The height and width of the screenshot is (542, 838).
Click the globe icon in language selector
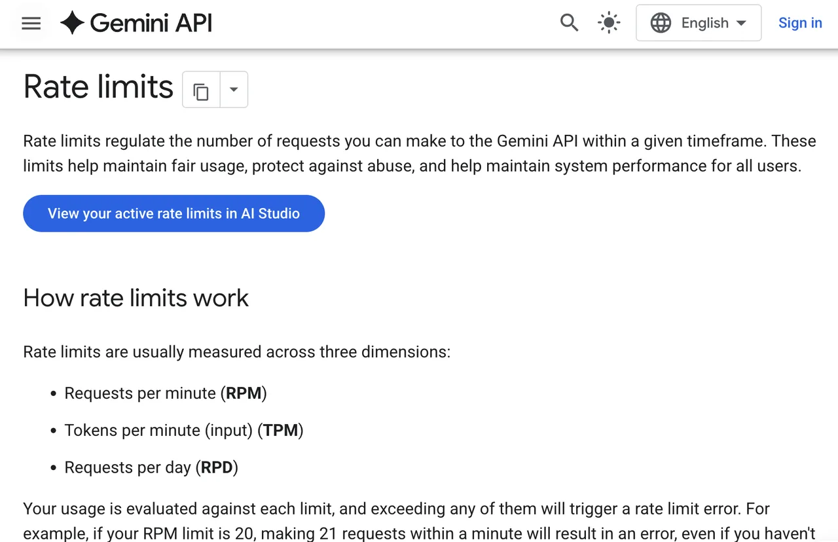click(661, 23)
